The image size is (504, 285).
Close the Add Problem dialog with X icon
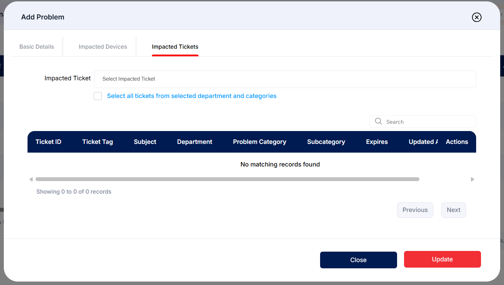click(x=476, y=17)
